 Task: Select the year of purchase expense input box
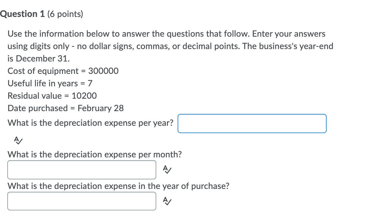pos(82,201)
